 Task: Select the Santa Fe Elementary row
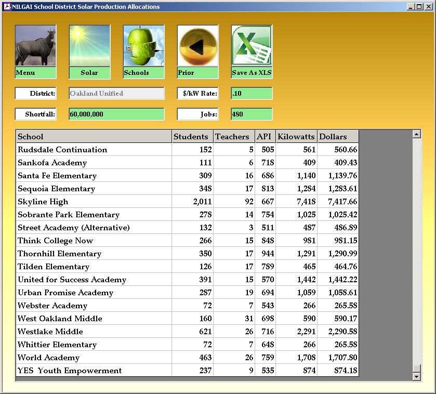tap(188, 176)
